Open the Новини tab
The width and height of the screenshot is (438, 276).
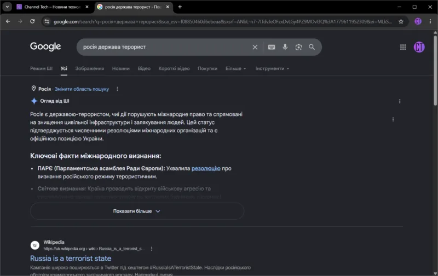click(x=120, y=68)
